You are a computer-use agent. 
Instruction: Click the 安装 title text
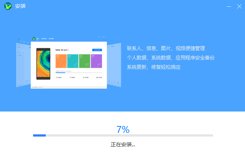click(20, 6)
